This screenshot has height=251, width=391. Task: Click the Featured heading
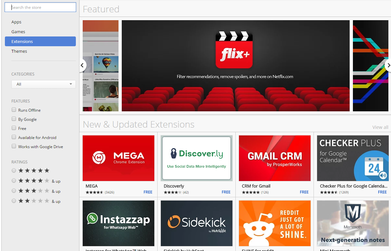pos(101,9)
